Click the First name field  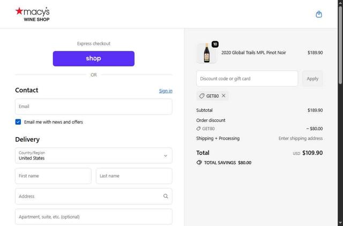point(53,176)
